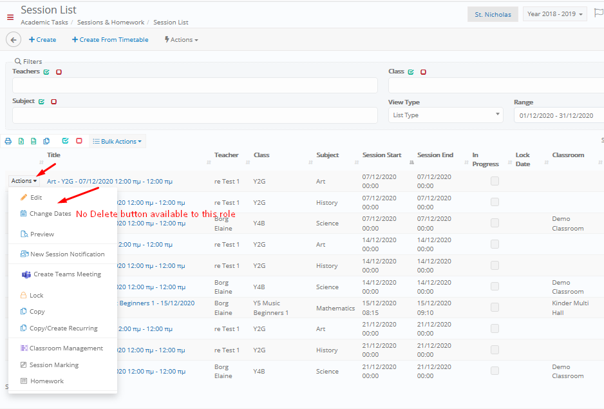Click the Mathematics subject cell
This screenshot has height=409, width=604.
pyautogui.click(x=335, y=308)
